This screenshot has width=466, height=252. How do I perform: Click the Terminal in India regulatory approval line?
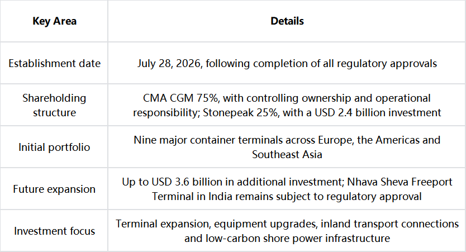click(x=287, y=197)
